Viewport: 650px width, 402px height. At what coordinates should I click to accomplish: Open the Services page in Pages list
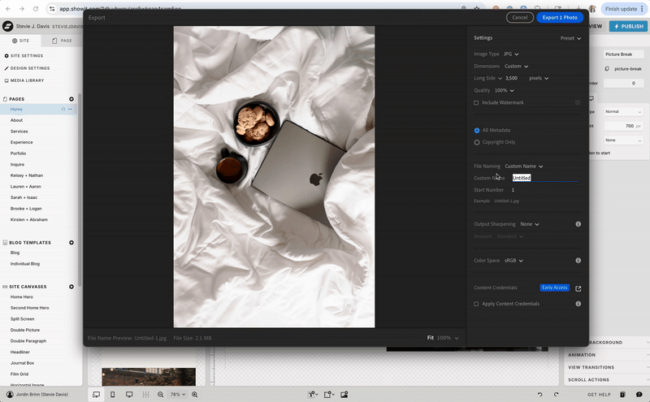pyautogui.click(x=19, y=132)
